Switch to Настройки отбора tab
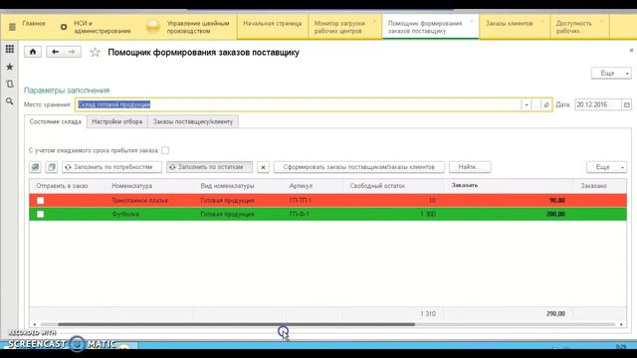Viewport: 637px width, 358px height. tap(117, 121)
